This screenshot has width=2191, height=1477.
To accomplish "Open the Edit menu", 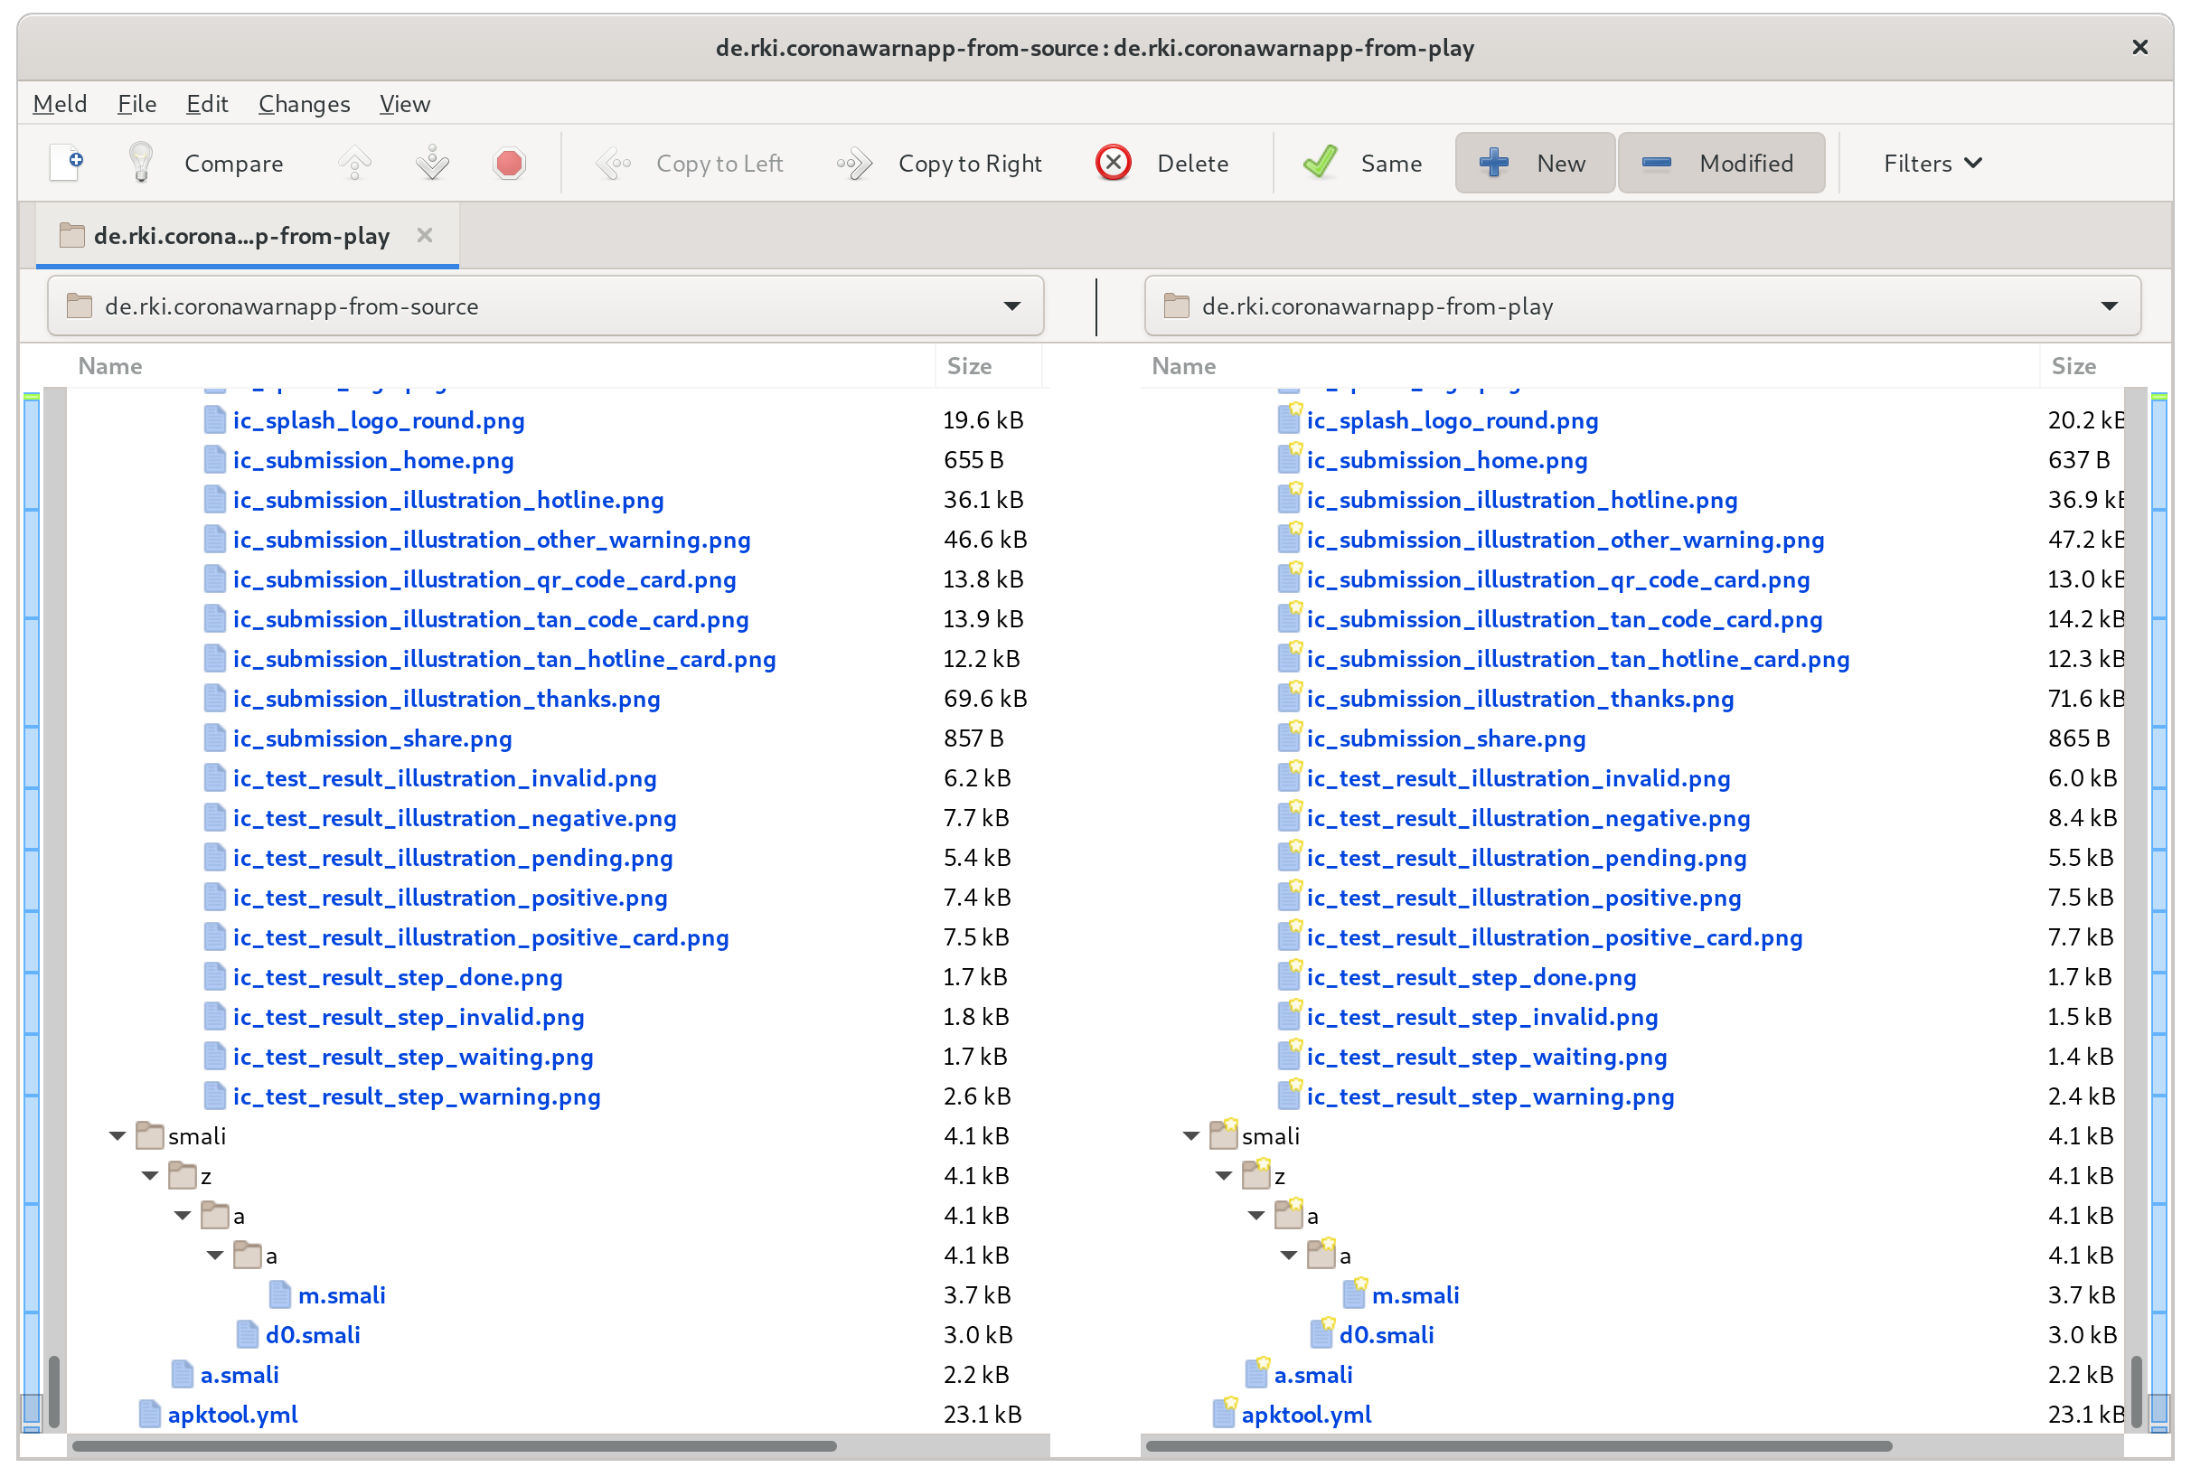I will click(206, 104).
